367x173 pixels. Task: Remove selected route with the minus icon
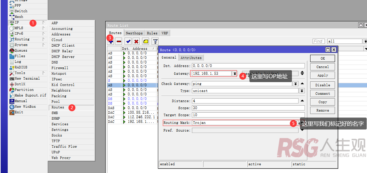(x=119, y=41)
